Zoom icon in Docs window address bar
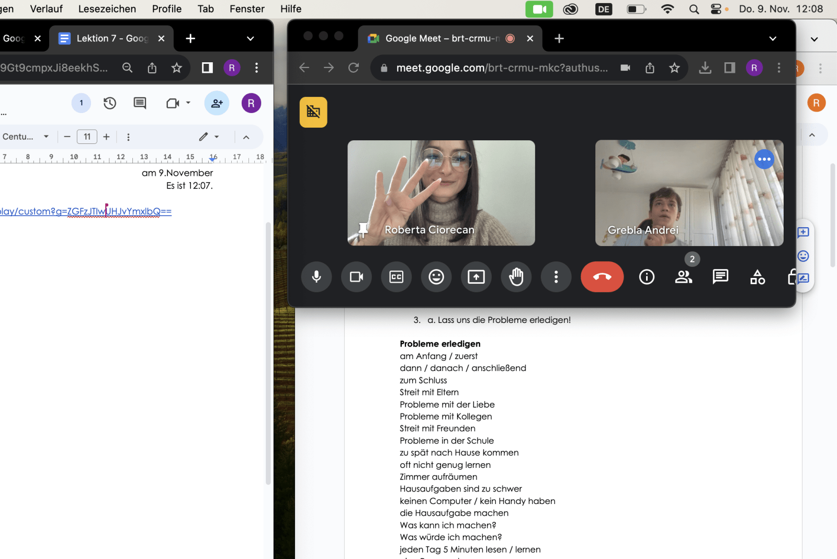Image resolution: width=837 pixels, height=559 pixels. [127, 68]
